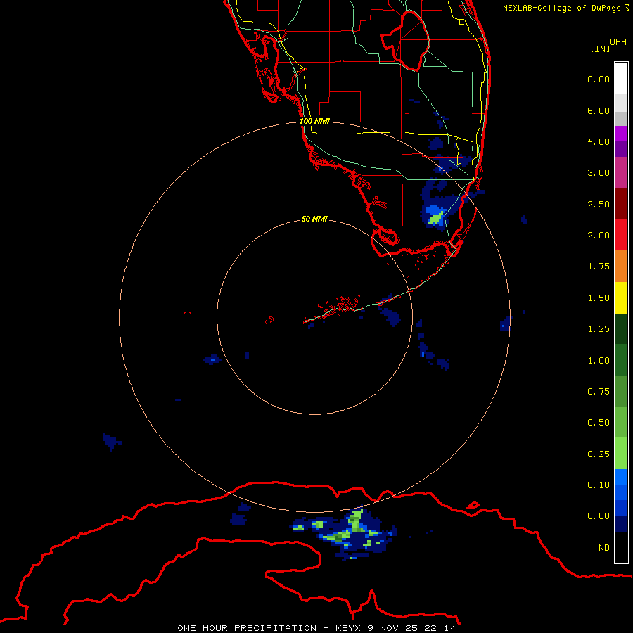Select the 1.75 legend value
Image resolution: width=633 pixels, height=633 pixels.
599,267
